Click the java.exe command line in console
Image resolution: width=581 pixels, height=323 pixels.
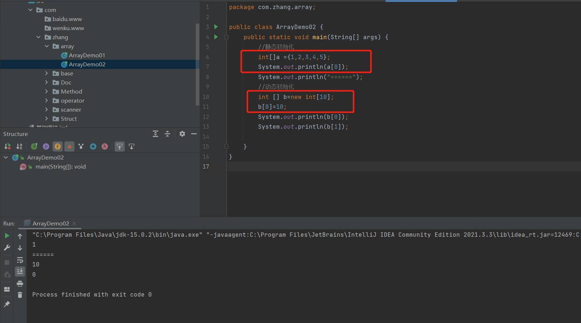click(x=306, y=235)
